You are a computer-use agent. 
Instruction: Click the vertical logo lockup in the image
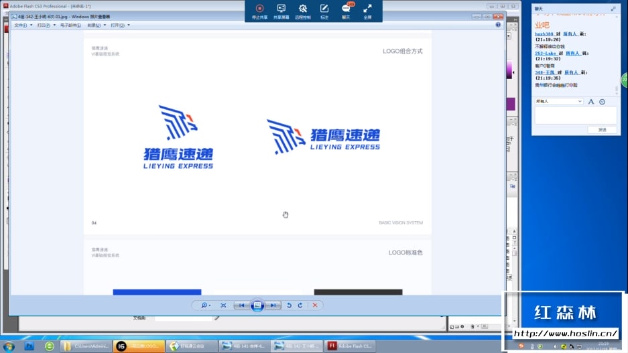tap(178, 137)
